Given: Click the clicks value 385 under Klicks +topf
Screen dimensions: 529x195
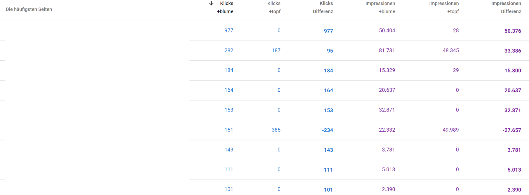Looking at the screenshot, I should point(276,130).
